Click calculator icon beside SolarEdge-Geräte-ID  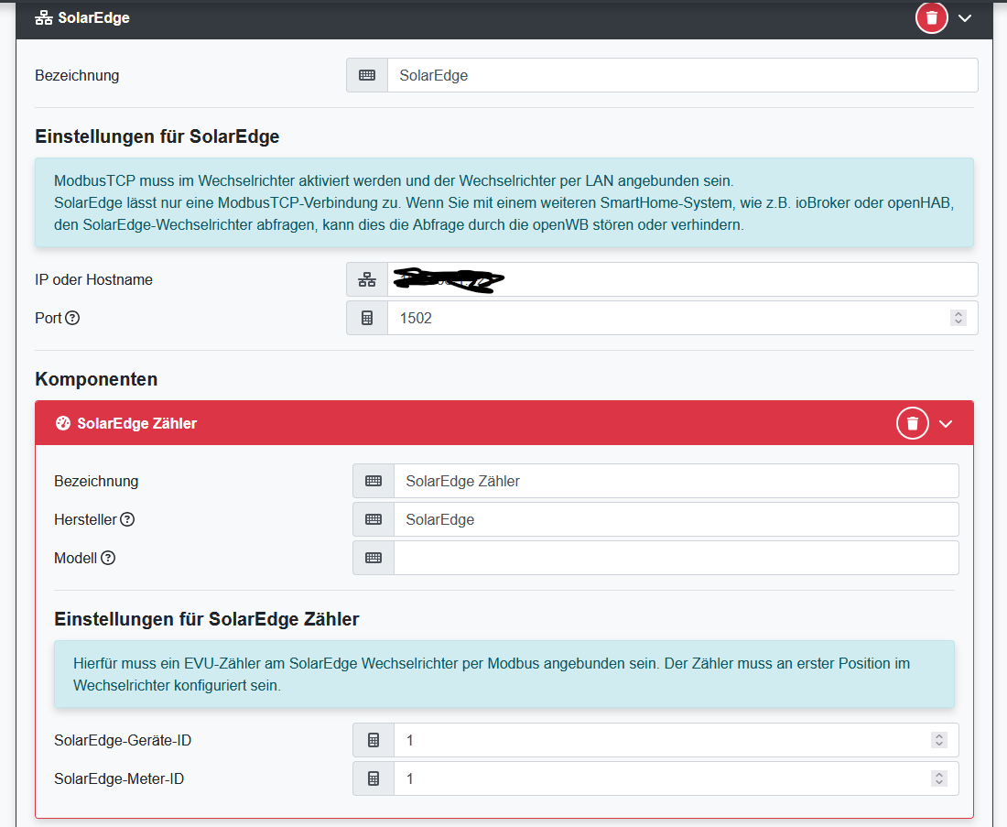coord(374,740)
